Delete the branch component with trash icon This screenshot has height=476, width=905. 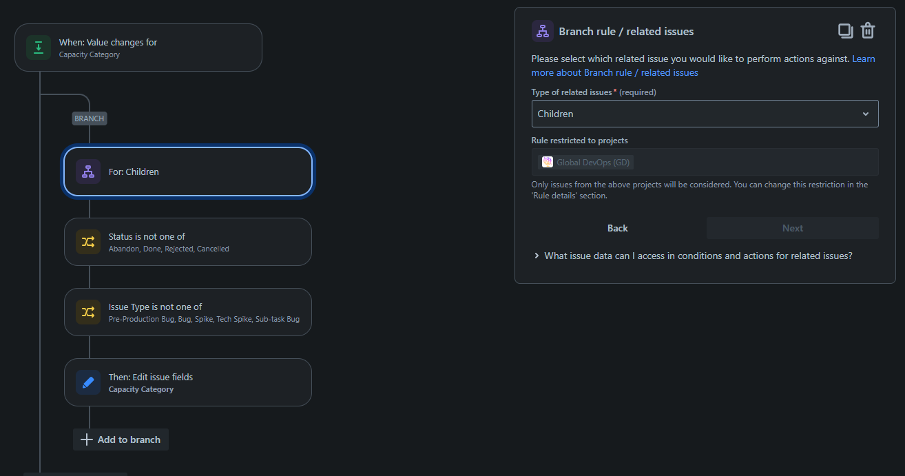pos(868,31)
